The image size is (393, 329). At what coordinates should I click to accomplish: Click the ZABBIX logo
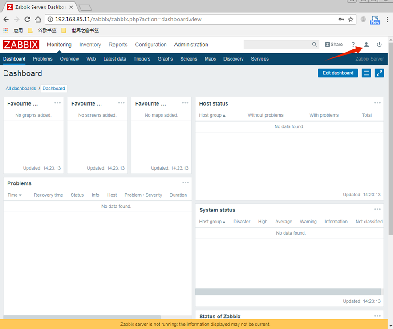click(x=21, y=45)
